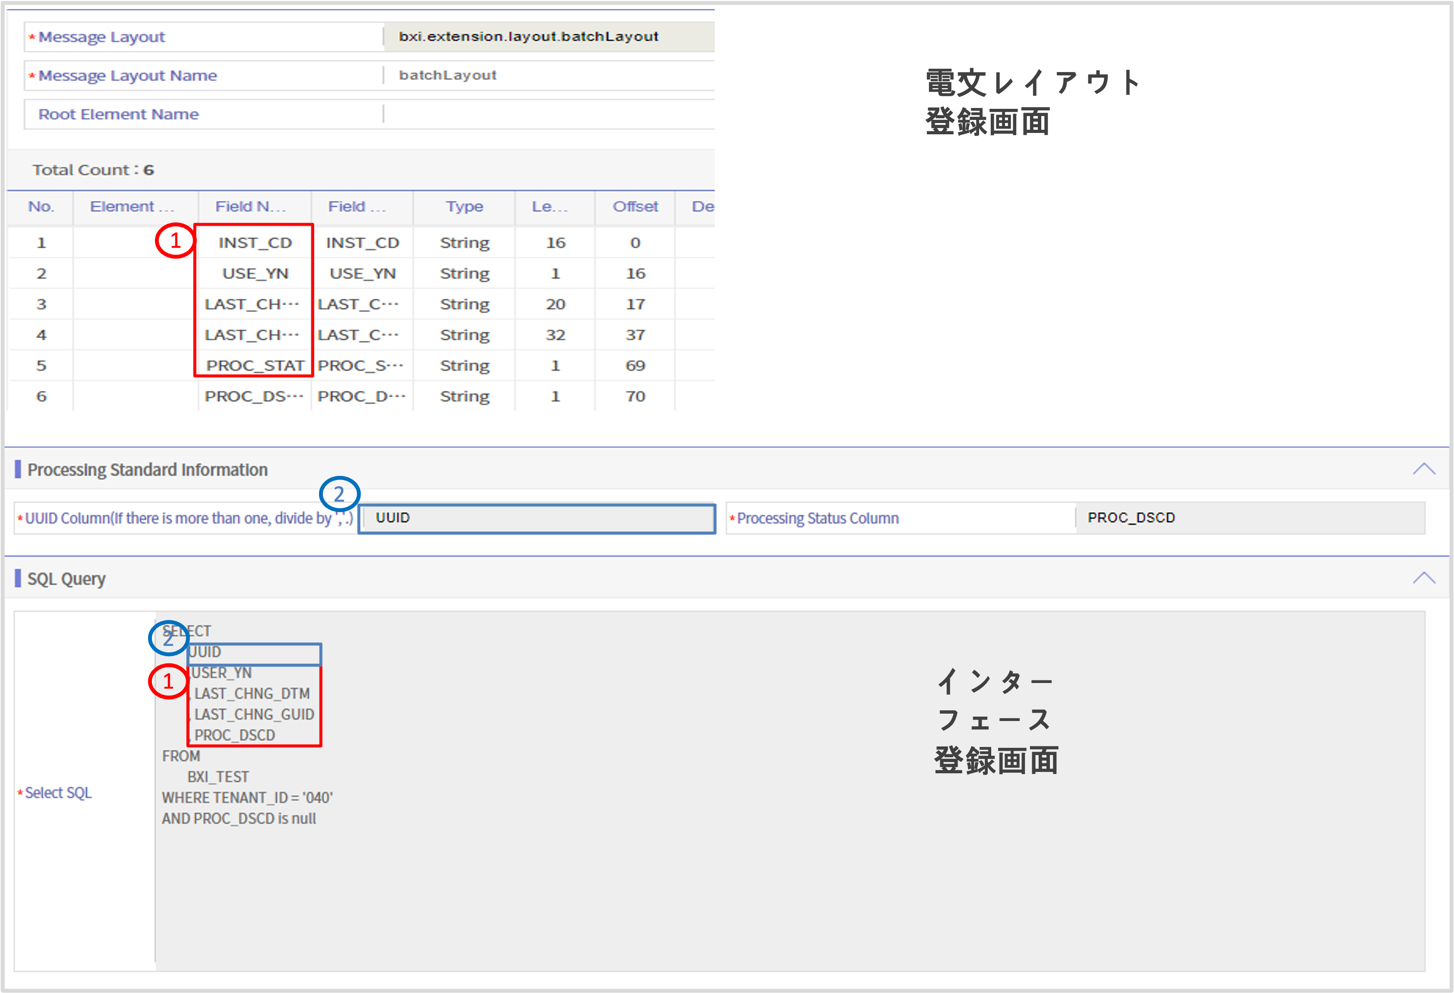Click the SQL Query section title
This screenshot has width=1454, height=993.
(x=66, y=578)
